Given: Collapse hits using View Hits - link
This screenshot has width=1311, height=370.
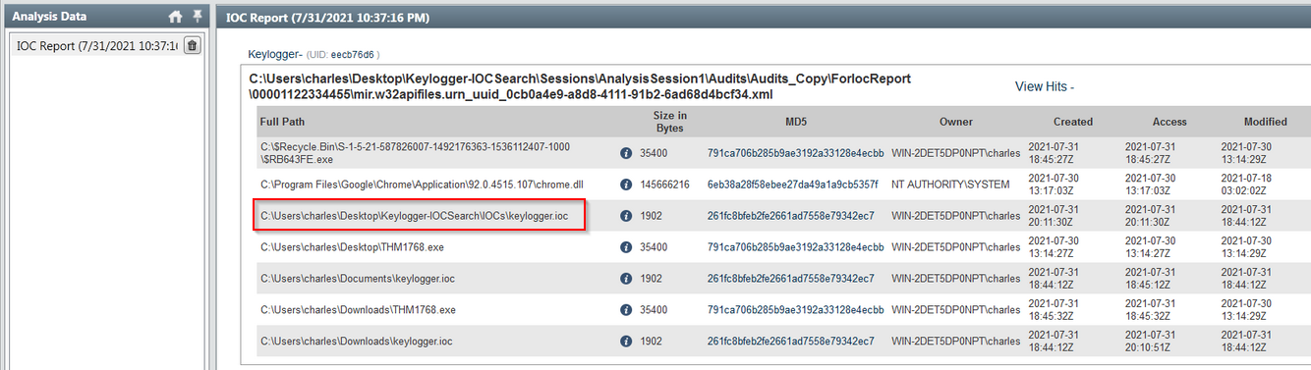Looking at the screenshot, I should [x=1045, y=86].
